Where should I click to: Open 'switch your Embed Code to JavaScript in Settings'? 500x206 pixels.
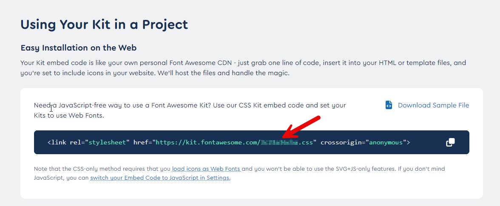pyautogui.click(x=160, y=178)
